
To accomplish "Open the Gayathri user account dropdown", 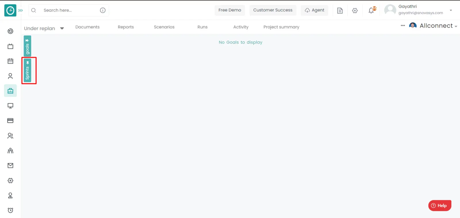I will tap(451, 10).
